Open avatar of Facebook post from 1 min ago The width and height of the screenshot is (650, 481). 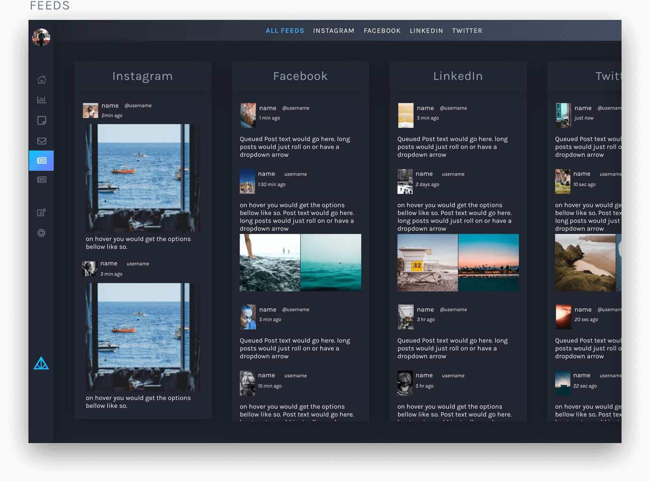click(248, 115)
